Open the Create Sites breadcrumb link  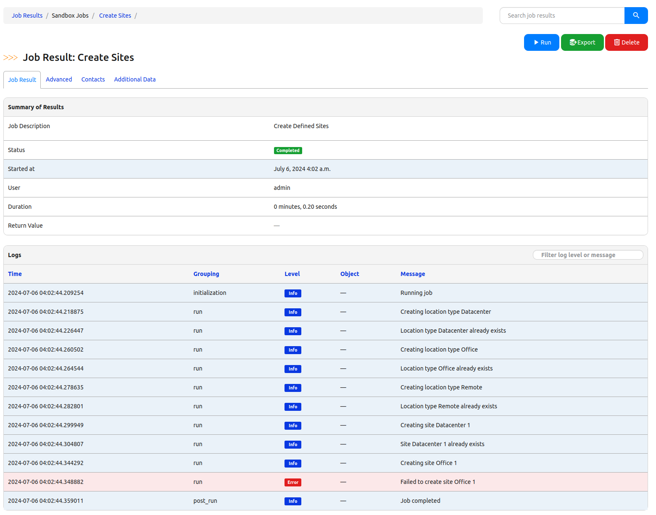click(115, 16)
